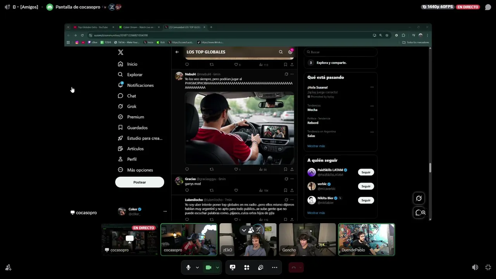Open the tab search dropdown in browser
Viewport: 496px width, 279px height.
tap(68, 27)
